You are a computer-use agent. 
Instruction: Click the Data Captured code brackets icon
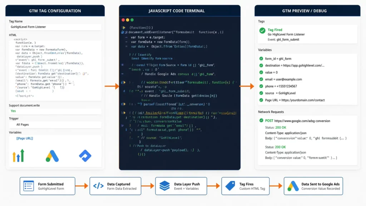[x=98, y=186]
